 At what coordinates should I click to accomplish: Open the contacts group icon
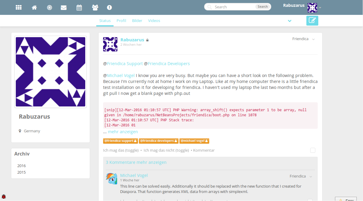95,7
